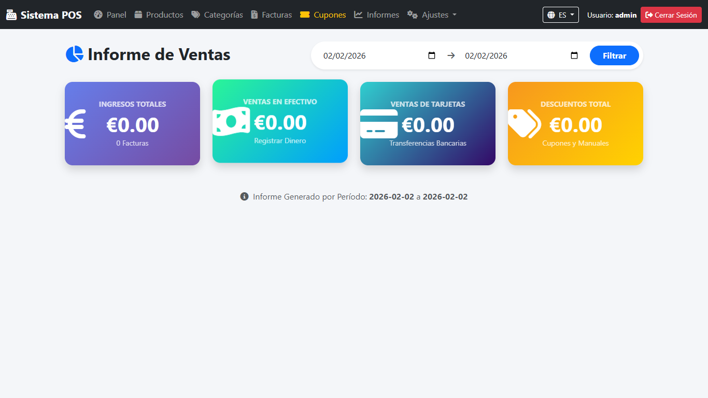
Task: Click the credit card icon on Ventas de Tarjetas
Action: tap(379, 124)
